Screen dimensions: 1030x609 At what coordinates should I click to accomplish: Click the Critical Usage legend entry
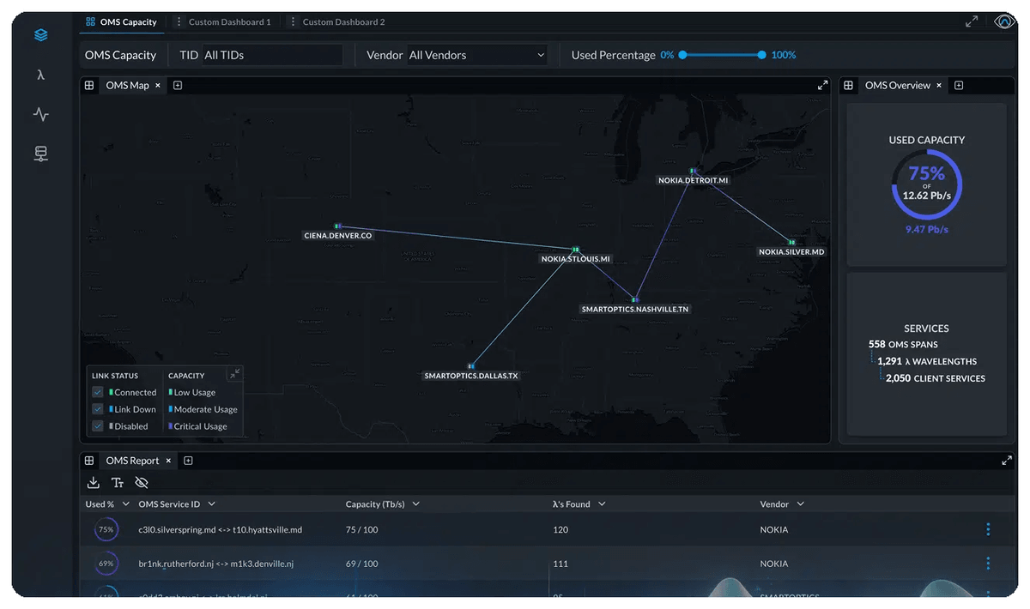(198, 426)
